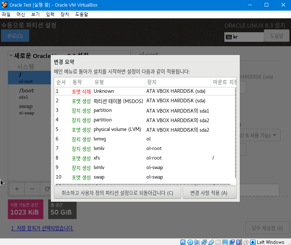The height and width of the screenshot is (245, 291).
Task: Open the 도움말 menu in the menu bar
Action: [82, 14]
